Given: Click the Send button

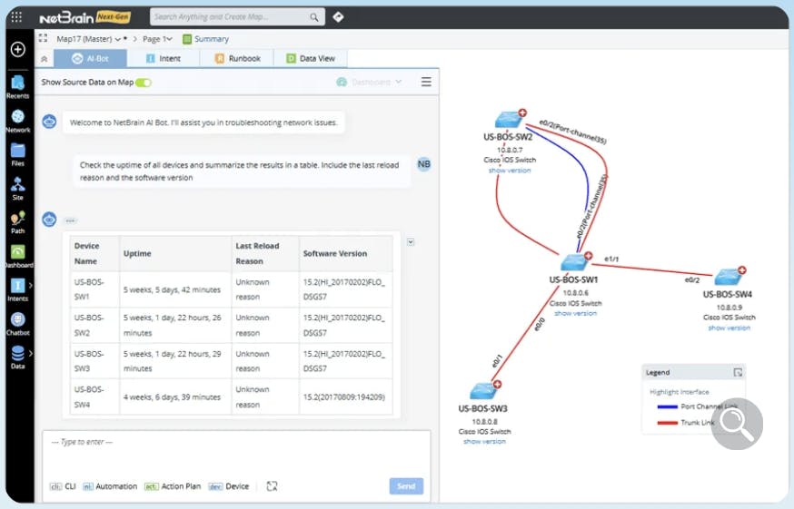Looking at the screenshot, I should pyautogui.click(x=406, y=486).
